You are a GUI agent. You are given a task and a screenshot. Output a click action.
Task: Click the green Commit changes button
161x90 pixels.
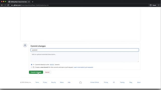pos(36,72)
